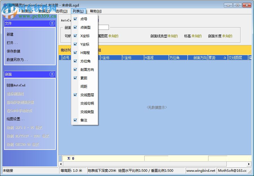254x176 pixels.
Task: Collapse the 剖面 panel using its chevron
Action: pos(52,74)
